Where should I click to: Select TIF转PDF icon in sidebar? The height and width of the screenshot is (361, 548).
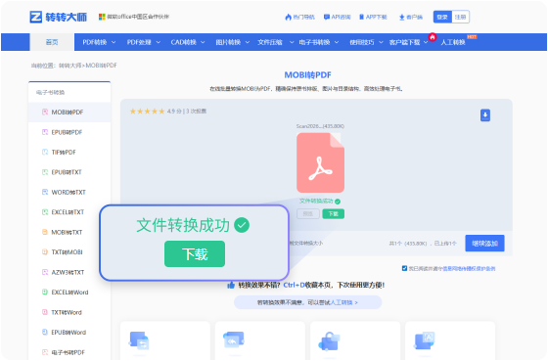(x=45, y=152)
